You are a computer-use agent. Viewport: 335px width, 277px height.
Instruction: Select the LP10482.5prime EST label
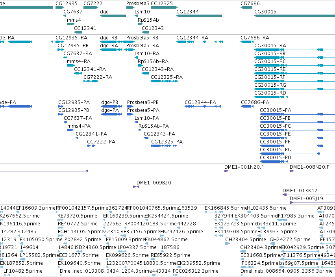23,271
